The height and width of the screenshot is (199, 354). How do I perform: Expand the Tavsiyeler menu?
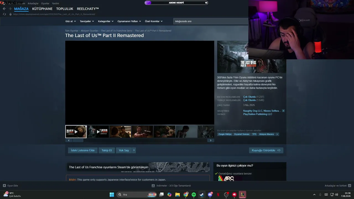[87, 21]
